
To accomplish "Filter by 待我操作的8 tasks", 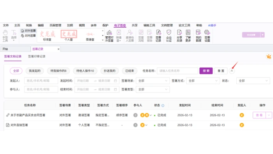I will tap(58, 71).
